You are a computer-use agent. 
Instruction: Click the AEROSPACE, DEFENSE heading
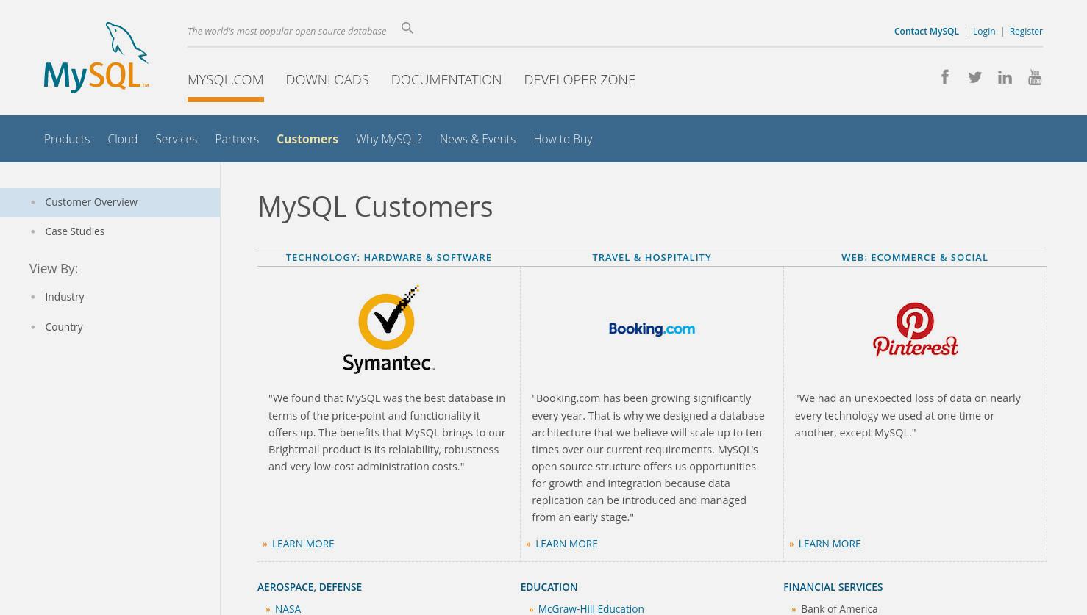(x=310, y=587)
